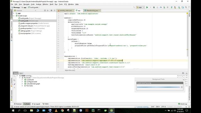Viewport: 201px width, 113px height.
Task: Toggle the Captures side tool window
Action: click(x=12, y=37)
